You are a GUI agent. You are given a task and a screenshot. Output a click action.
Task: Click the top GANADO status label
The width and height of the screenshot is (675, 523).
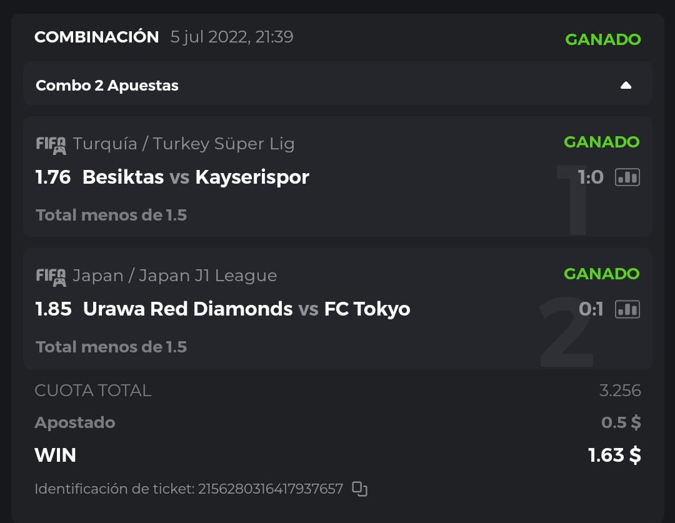tap(602, 39)
